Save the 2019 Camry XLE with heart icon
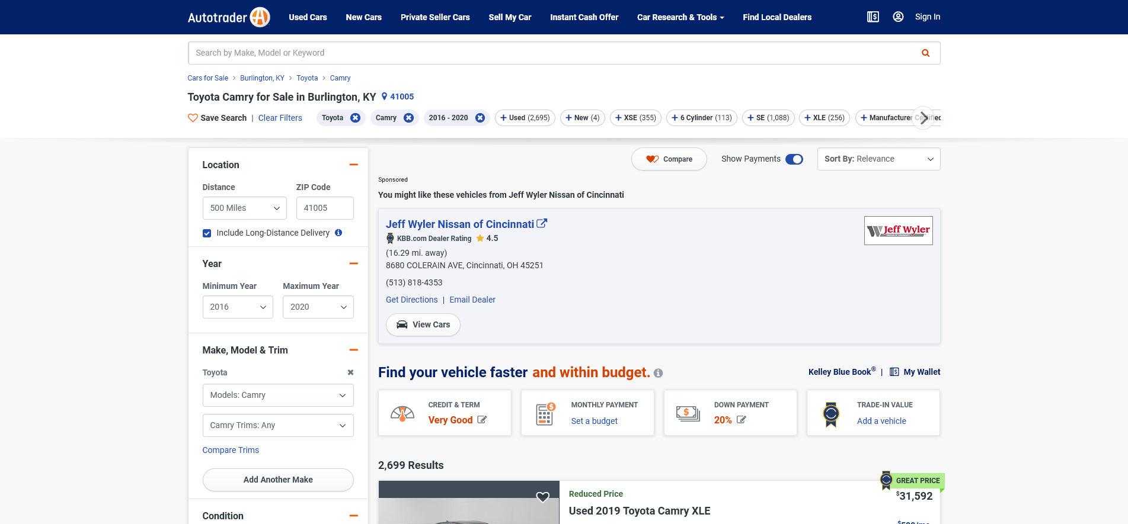The width and height of the screenshot is (1128, 524). click(x=542, y=497)
